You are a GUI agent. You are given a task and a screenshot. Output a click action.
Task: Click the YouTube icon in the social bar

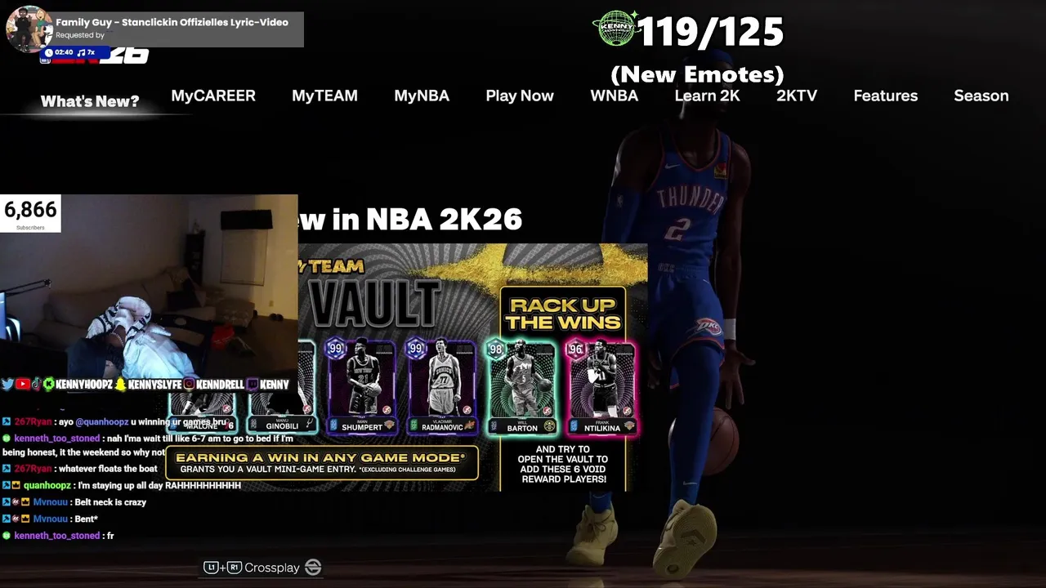click(22, 384)
